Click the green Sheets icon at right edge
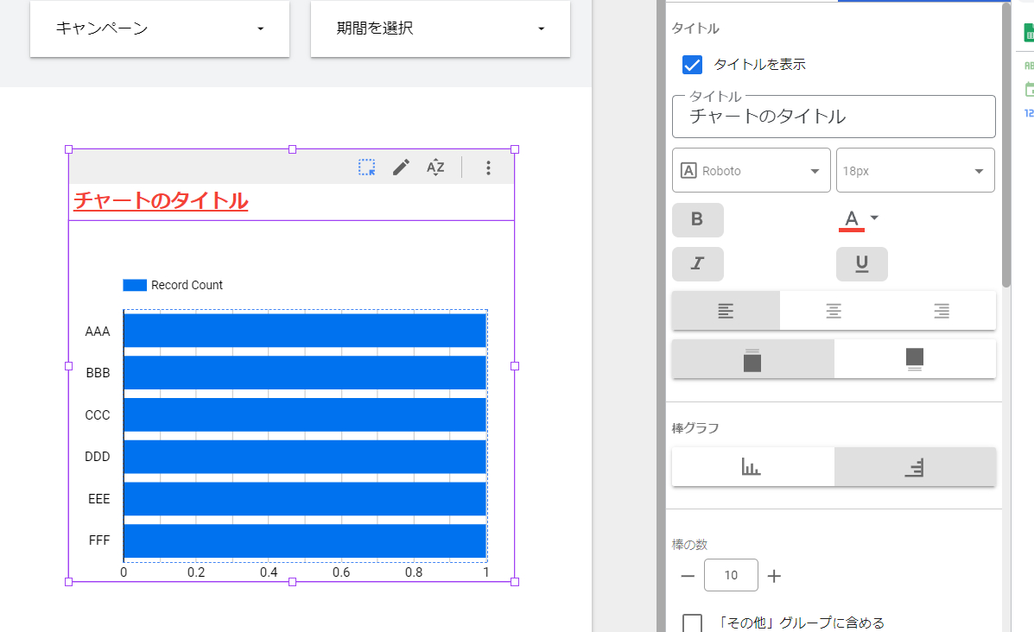 pyautogui.click(x=1029, y=33)
